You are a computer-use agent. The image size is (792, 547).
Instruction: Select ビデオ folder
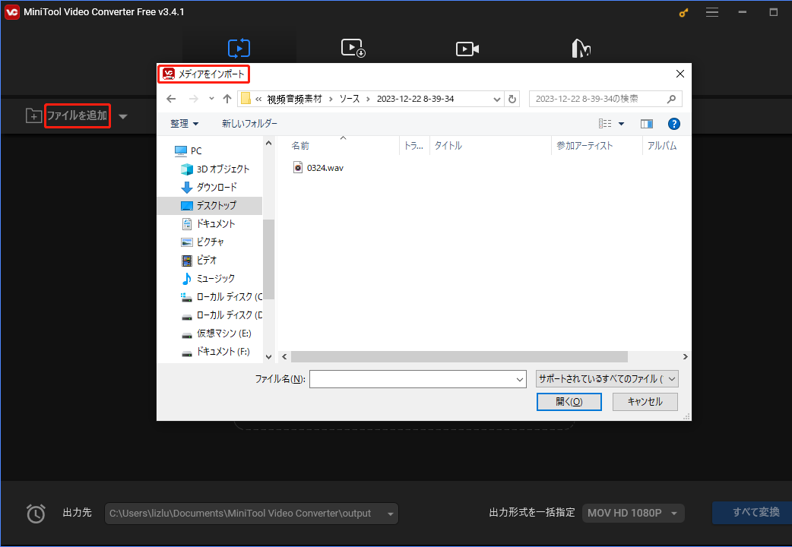[x=199, y=260]
